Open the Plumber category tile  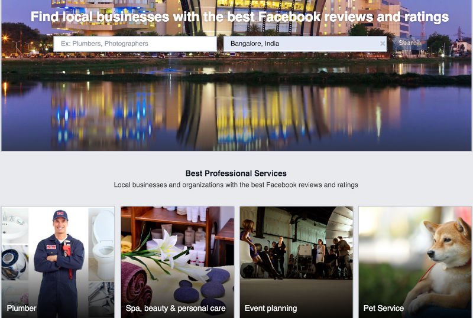tap(58, 262)
